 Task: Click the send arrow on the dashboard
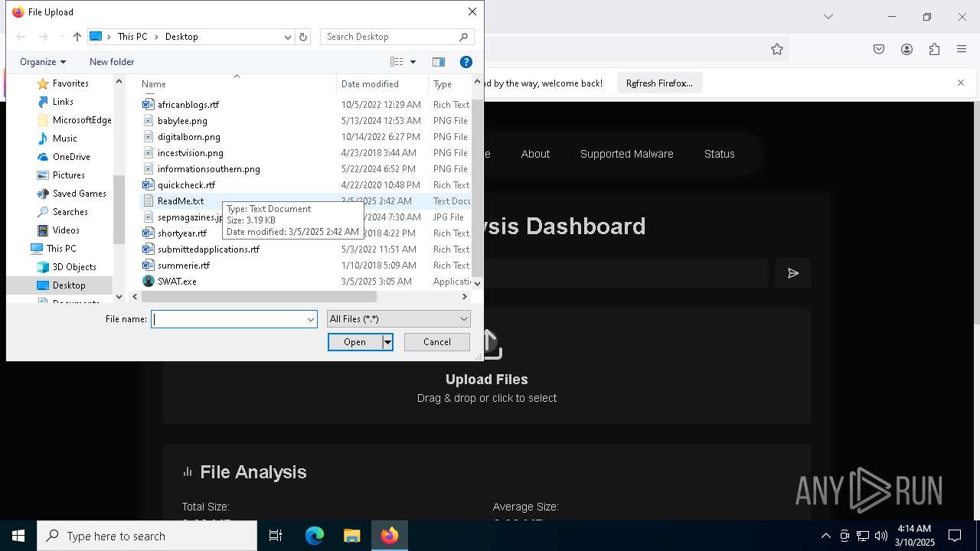(793, 273)
